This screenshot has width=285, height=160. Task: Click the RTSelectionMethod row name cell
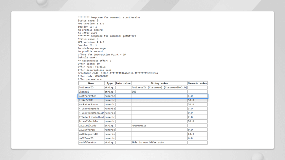91,117
